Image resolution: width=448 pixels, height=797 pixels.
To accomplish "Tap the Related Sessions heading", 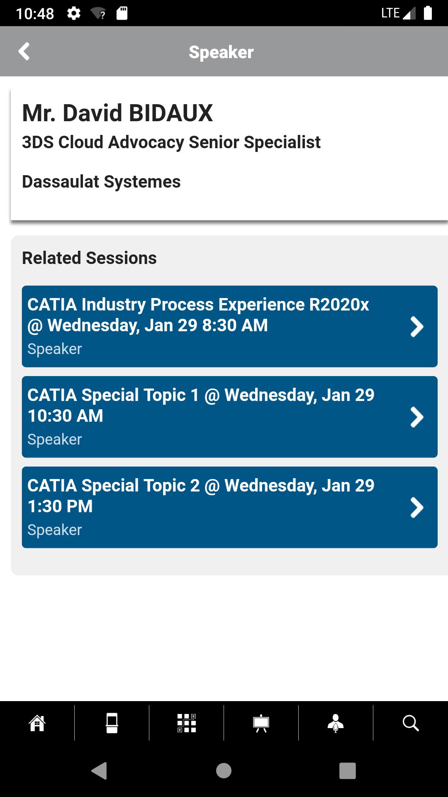I will click(x=89, y=258).
